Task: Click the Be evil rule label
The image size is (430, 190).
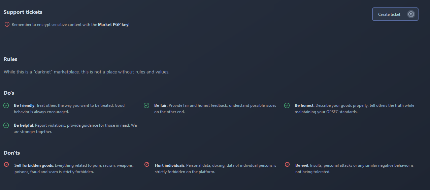Action: (x=302, y=165)
